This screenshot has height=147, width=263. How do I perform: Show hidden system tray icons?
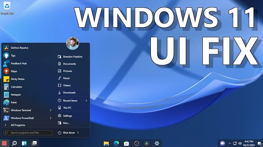230,143
